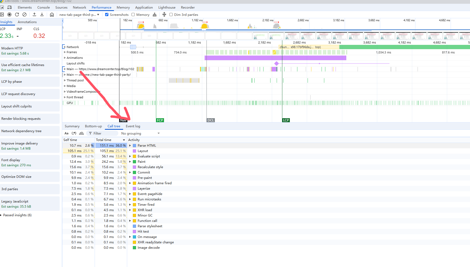This screenshot has height=267, width=470.
Task: Uncheck the Screenshots checkbox
Action: pyautogui.click(x=107, y=15)
